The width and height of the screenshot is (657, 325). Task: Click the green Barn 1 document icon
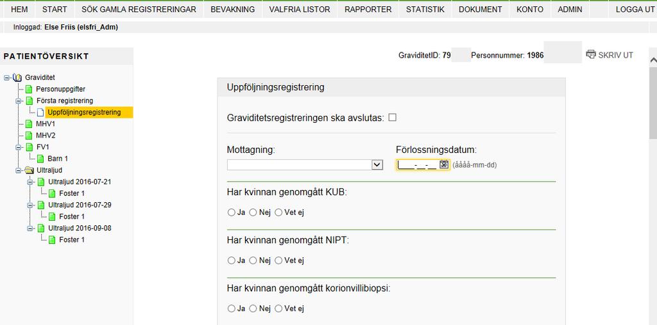40,159
